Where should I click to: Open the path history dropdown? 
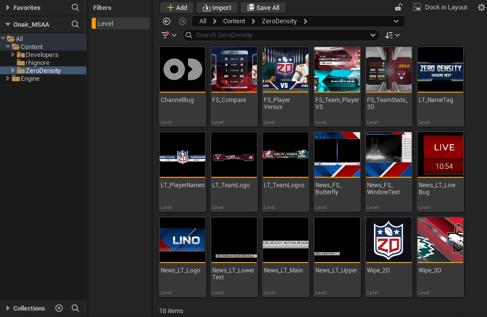point(396,21)
